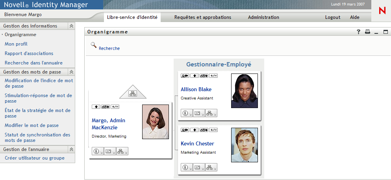Click the magnifying glass search icon

[x=94, y=45]
